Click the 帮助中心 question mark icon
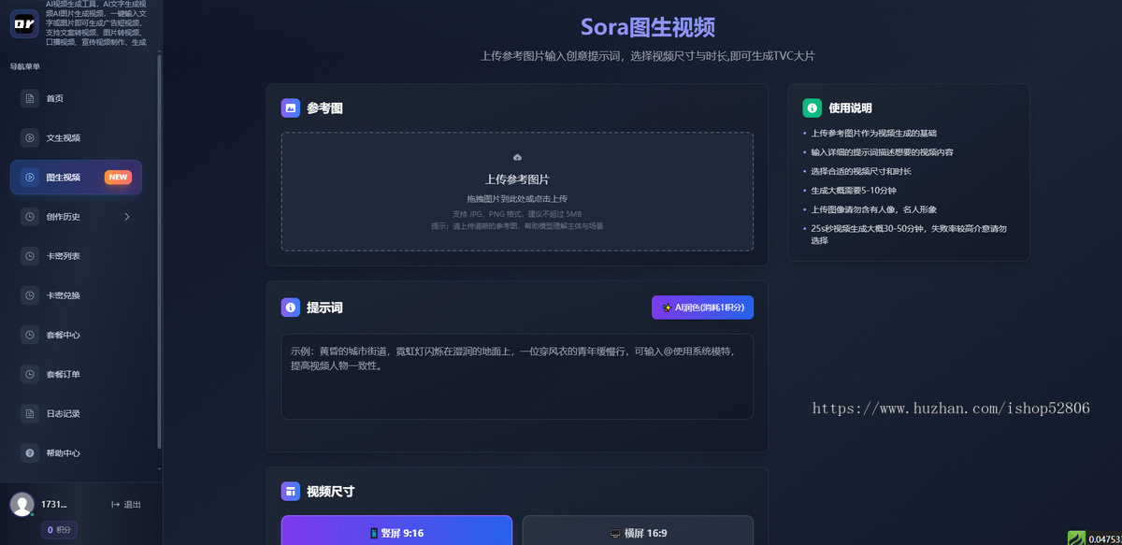This screenshot has height=545, width=1122. pyautogui.click(x=30, y=452)
